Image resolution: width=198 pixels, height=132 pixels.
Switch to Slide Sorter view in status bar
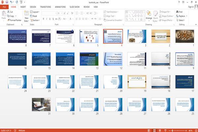pyautogui.click(x=154, y=130)
